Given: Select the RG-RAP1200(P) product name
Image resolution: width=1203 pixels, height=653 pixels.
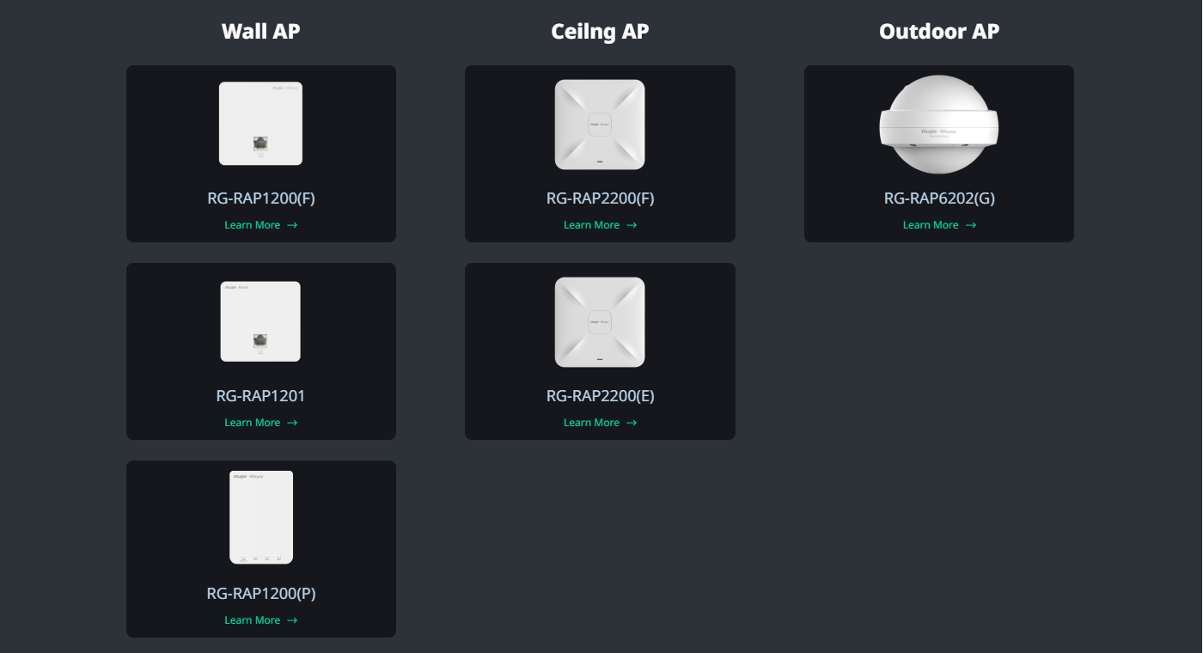Looking at the screenshot, I should pyautogui.click(x=261, y=594).
